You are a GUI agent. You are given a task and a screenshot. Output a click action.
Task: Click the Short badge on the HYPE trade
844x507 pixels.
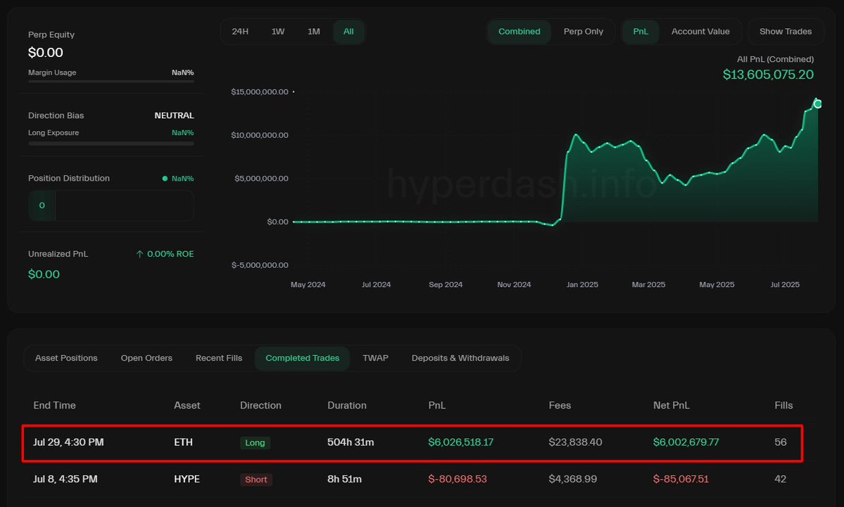click(256, 480)
